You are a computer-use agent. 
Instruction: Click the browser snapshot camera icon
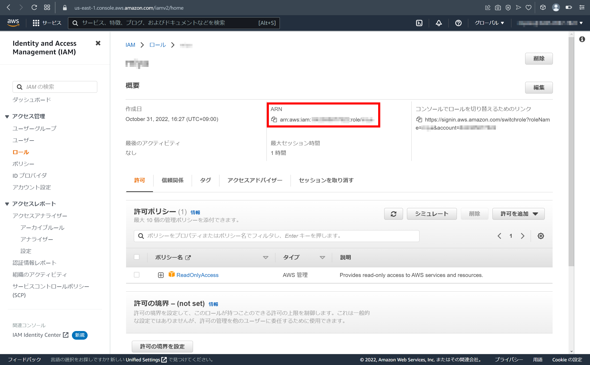[498, 8]
